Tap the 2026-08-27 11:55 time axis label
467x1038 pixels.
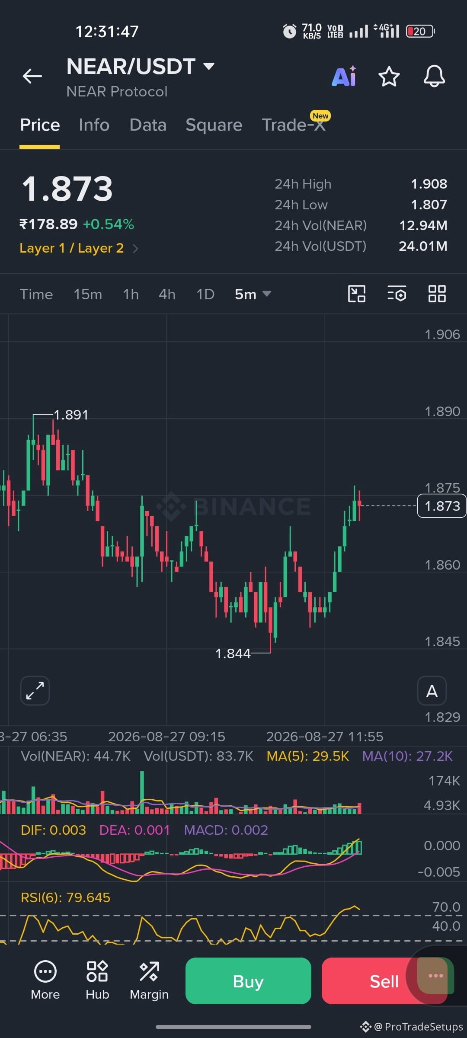[325, 737]
